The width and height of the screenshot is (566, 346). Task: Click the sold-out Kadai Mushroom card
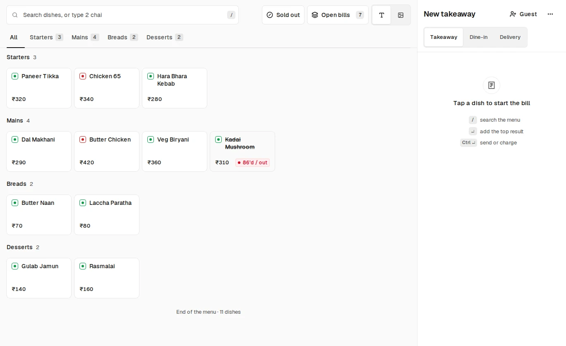pyautogui.click(x=242, y=151)
